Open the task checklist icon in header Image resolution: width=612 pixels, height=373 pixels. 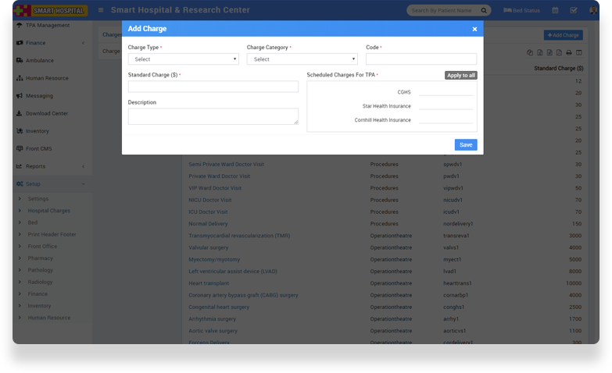point(573,10)
